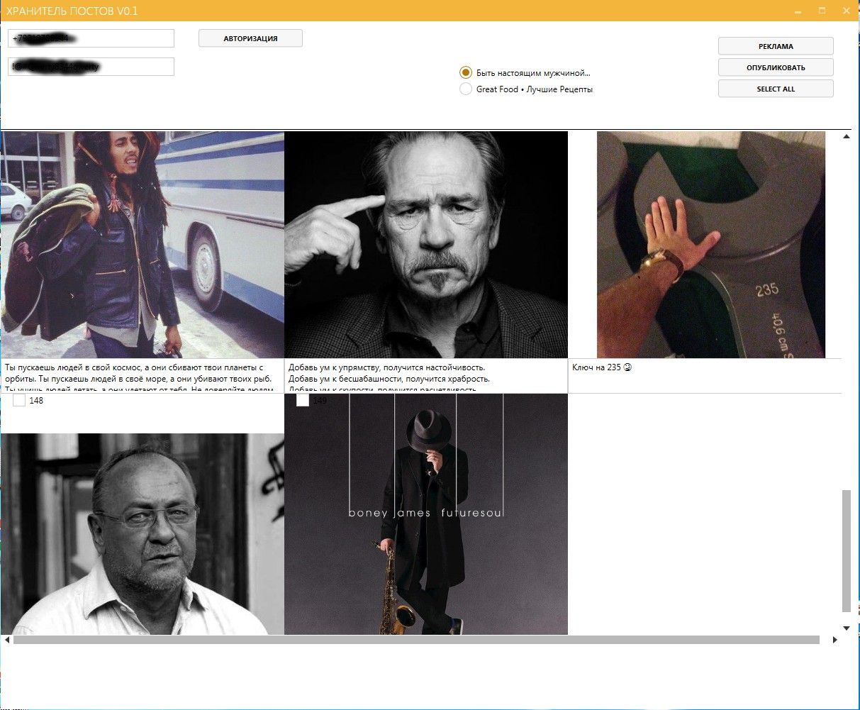This screenshot has height=710, width=860.
Task: Click the АВТОРИЗАЦИЯ button
Action: tap(250, 38)
